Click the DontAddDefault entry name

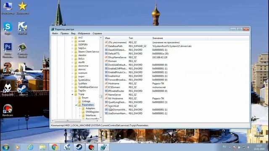pos(118,65)
